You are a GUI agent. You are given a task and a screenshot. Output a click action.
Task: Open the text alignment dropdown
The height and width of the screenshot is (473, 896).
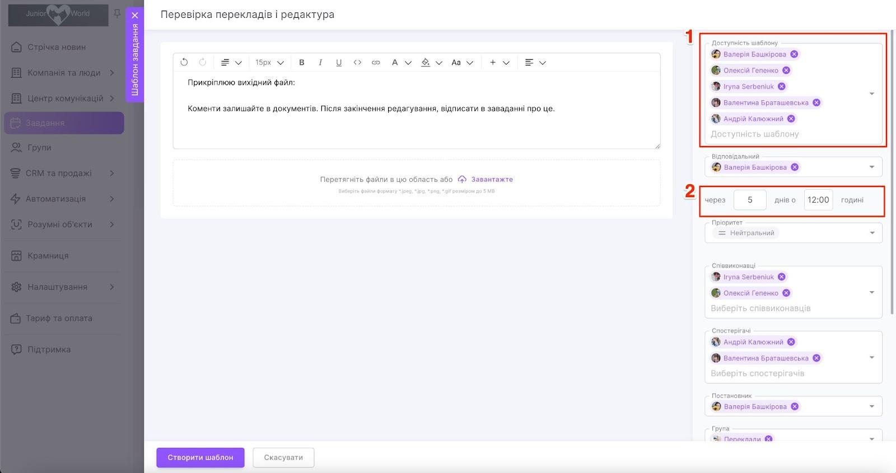tap(231, 63)
